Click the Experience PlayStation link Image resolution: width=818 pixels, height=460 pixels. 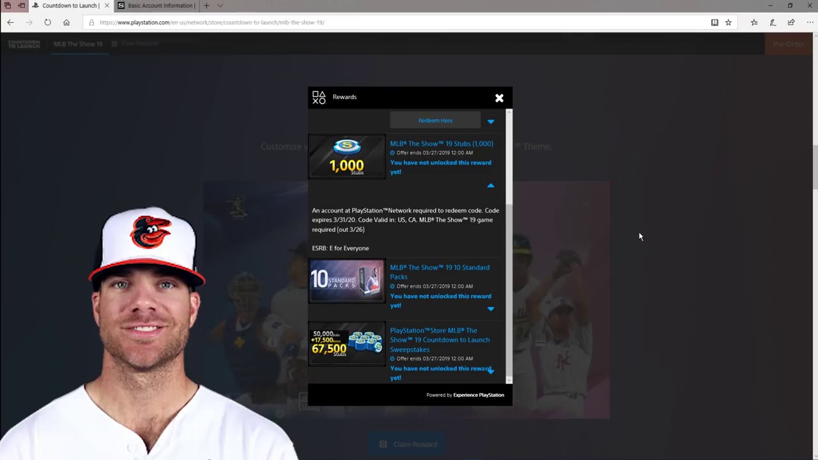pos(479,395)
